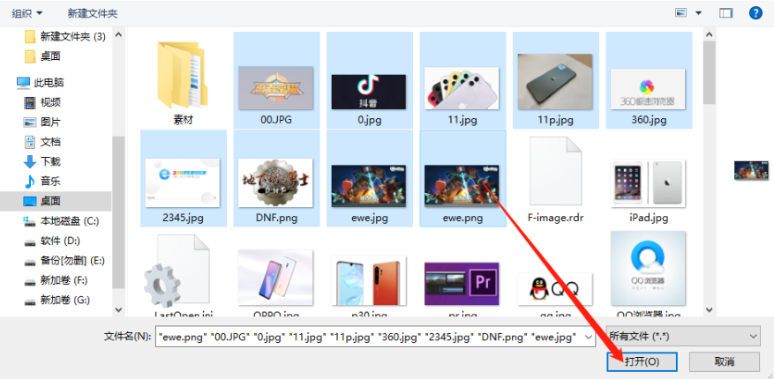
Task: Select the F-image.rdr file
Action: [x=555, y=181]
